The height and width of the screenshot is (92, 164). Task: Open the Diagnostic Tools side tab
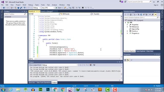pyautogui.click(x=162, y=25)
